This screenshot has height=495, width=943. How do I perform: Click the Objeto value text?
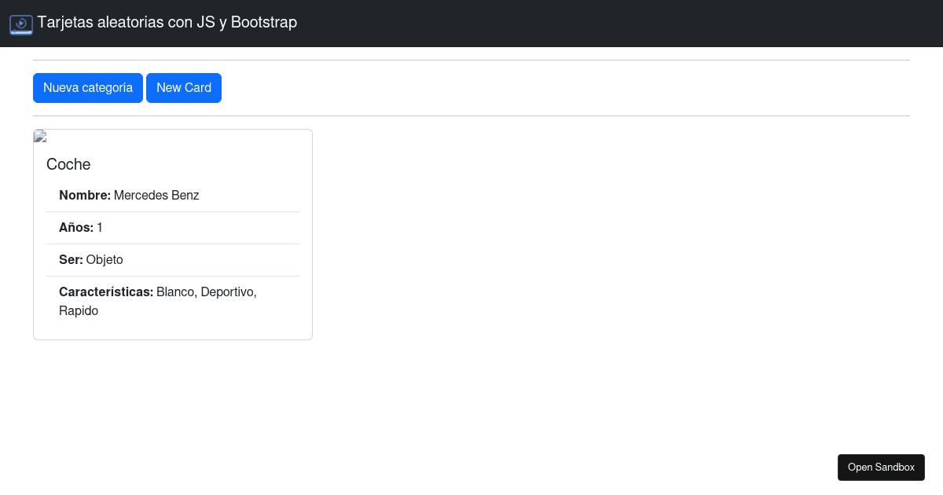coord(105,260)
